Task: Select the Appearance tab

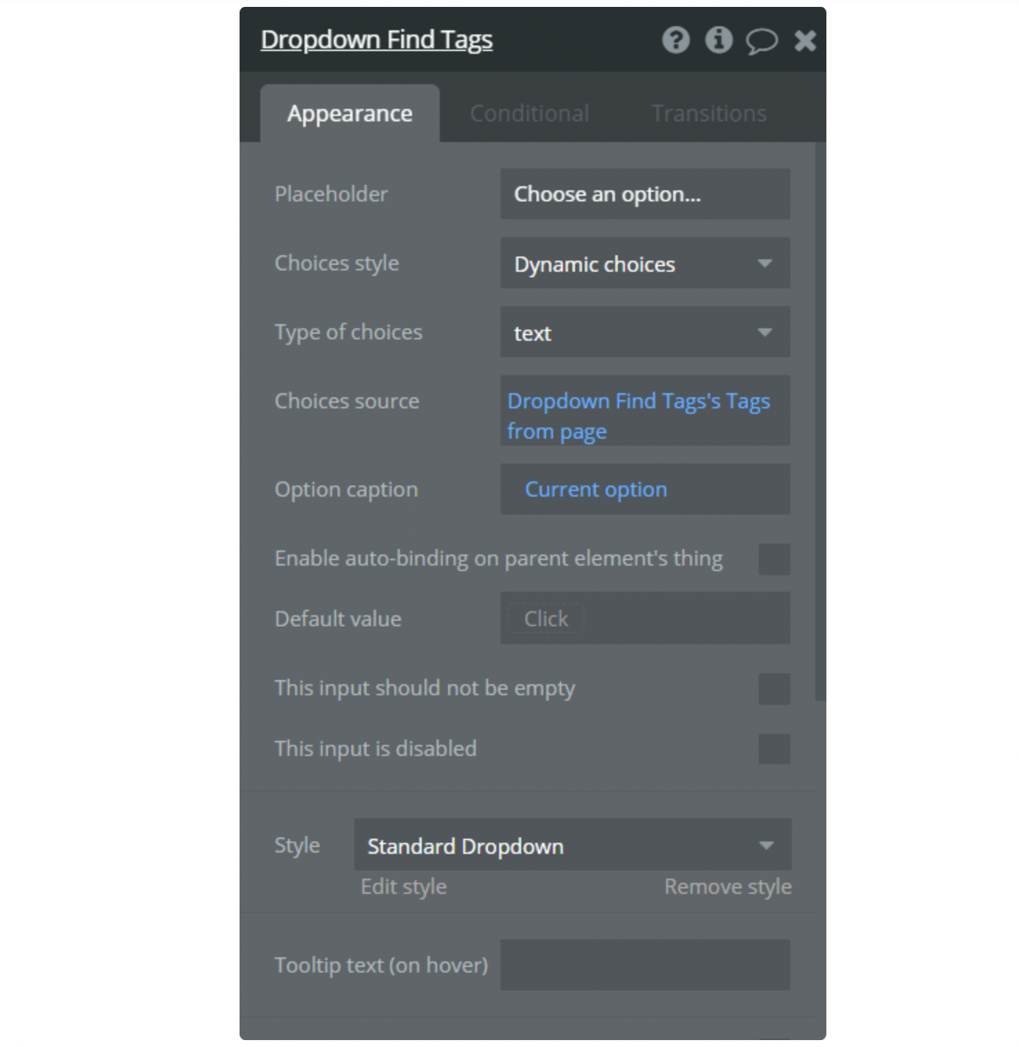Action: click(349, 113)
